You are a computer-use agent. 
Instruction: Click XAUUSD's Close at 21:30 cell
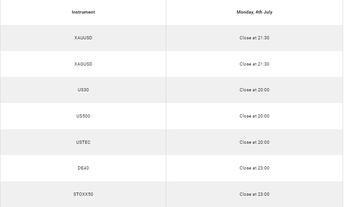254,38
